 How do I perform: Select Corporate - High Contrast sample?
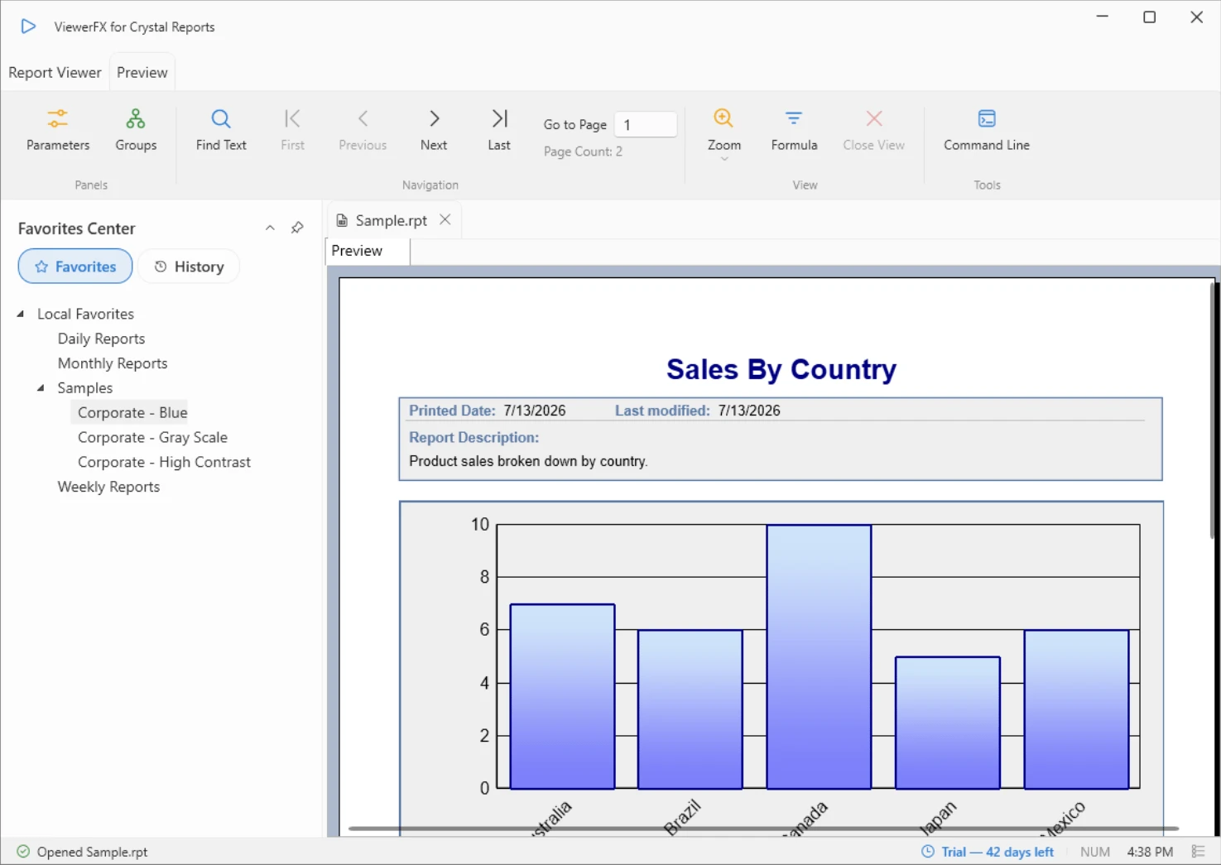tap(164, 462)
